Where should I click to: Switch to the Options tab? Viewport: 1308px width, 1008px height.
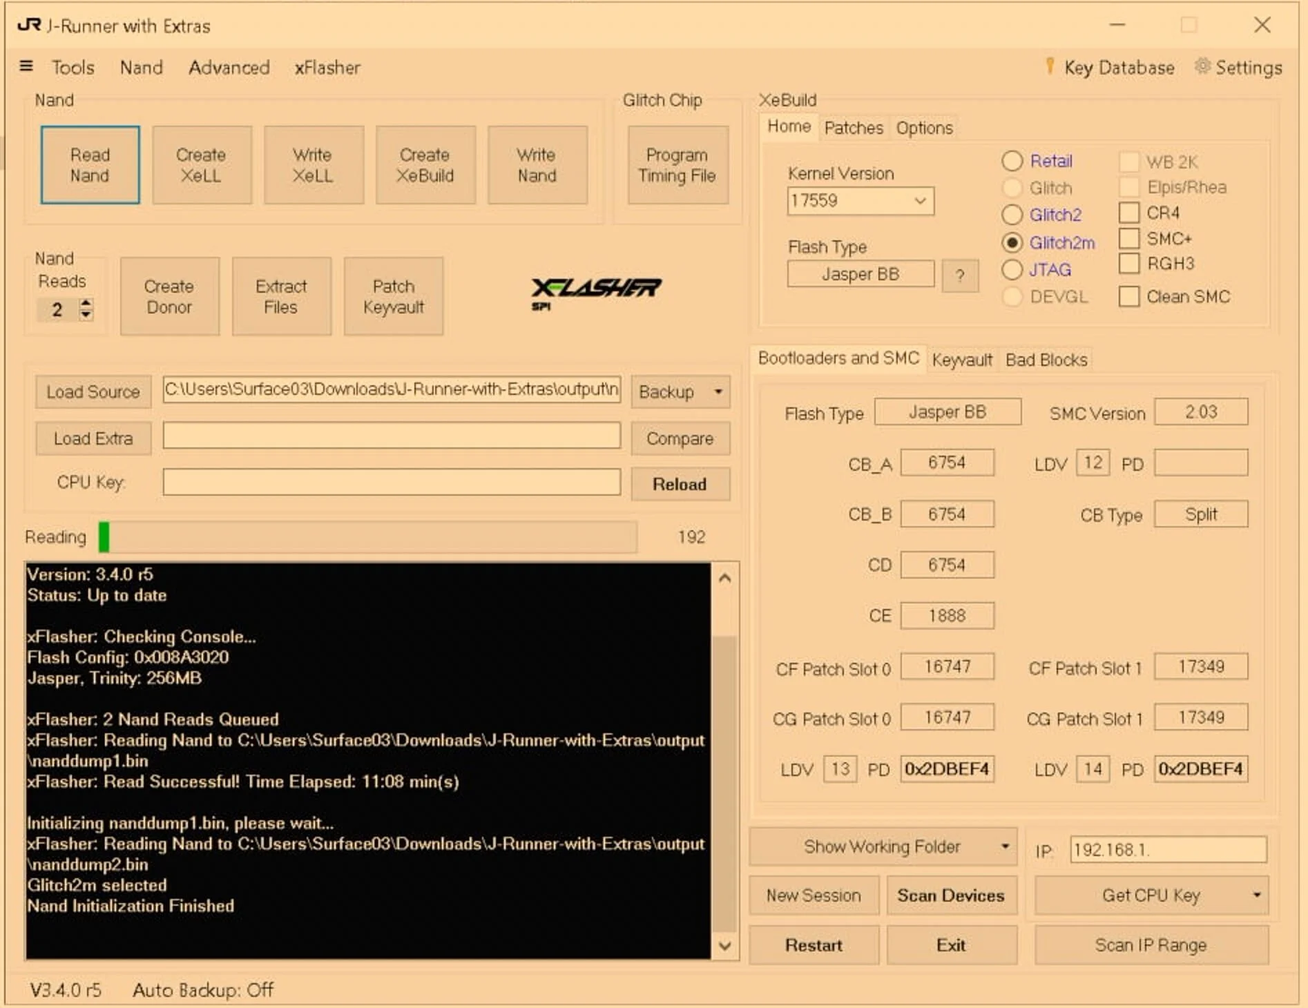pyautogui.click(x=924, y=128)
